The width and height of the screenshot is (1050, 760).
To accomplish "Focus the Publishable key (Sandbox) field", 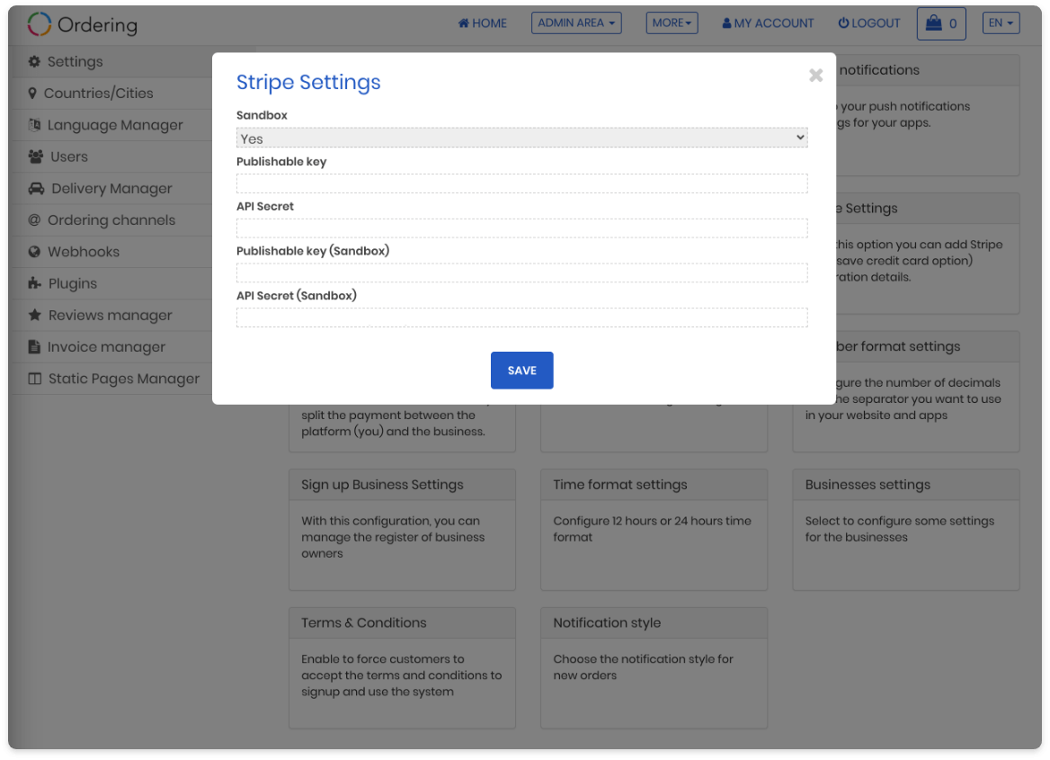I will click(521, 273).
